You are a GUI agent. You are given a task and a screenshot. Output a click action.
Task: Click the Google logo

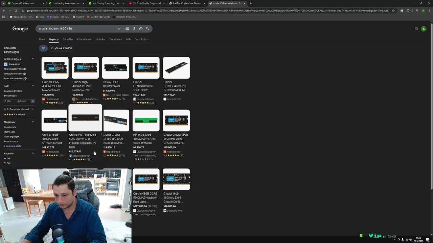pyautogui.click(x=20, y=29)
